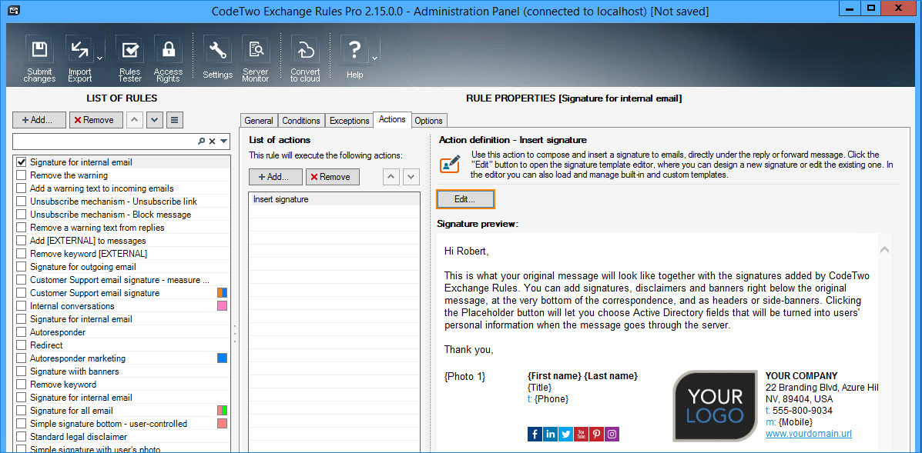Click the Facebook icon in the signature preview
This screenshot has width=922, height=453.
535,435
